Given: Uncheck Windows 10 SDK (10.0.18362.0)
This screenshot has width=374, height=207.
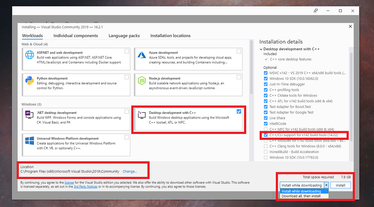Looking at the screenshot, I should 266,79.
